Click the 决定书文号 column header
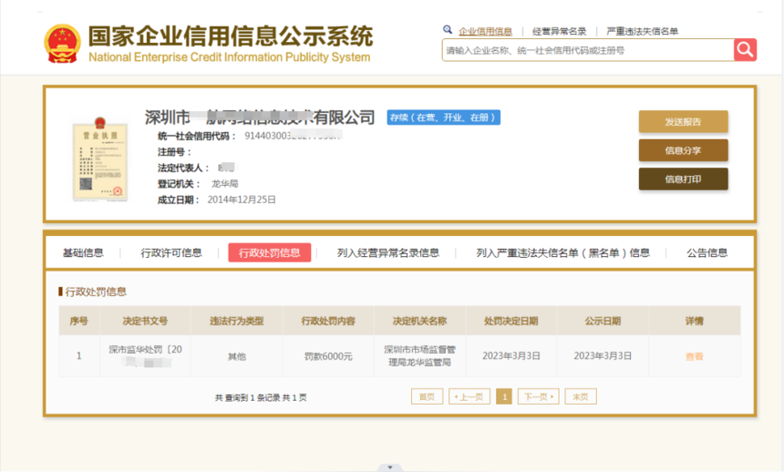This screenshot has height=472, width=784. coord(145,321)
